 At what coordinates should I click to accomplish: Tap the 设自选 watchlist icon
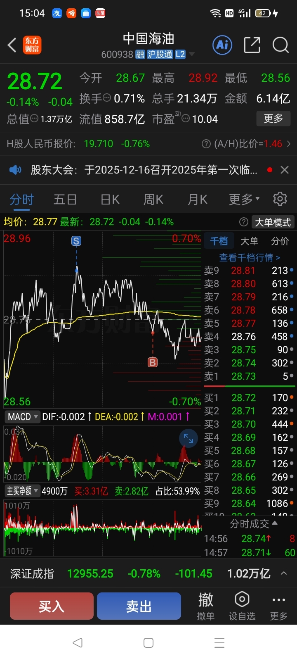[242, 606]
